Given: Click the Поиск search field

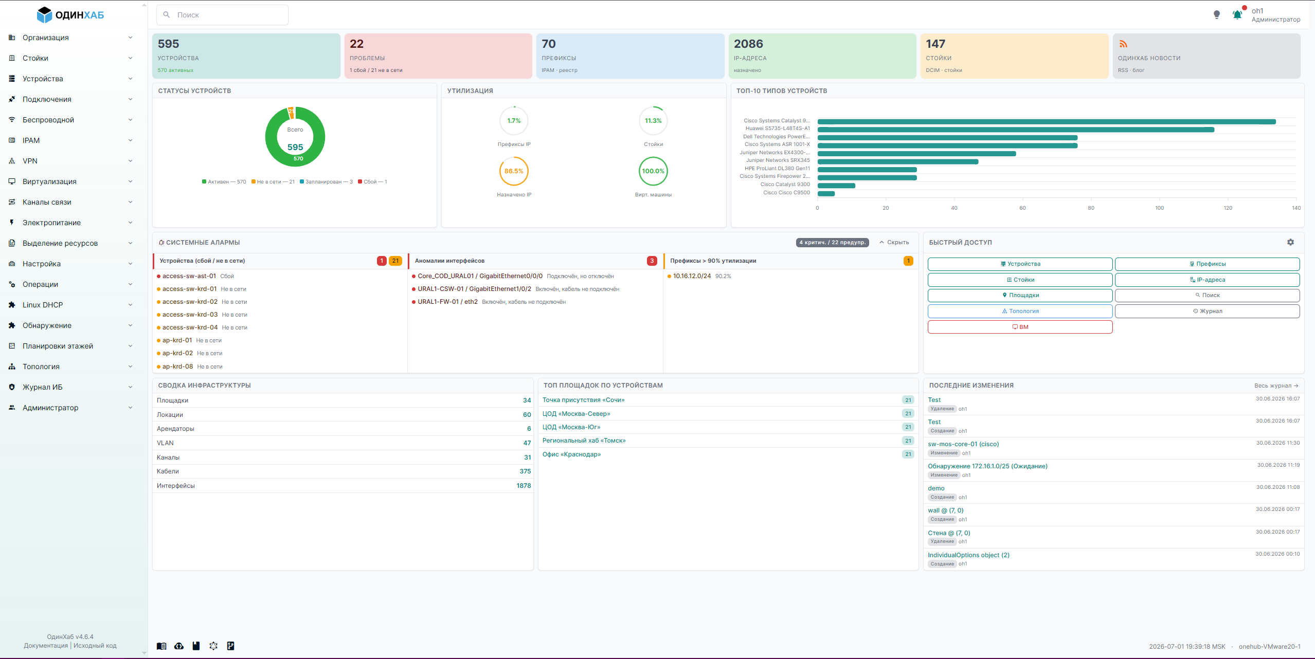Looking at the screenshot, I should 222,15.
